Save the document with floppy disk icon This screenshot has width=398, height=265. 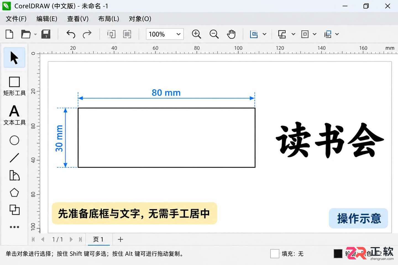(x=46, y=34)
